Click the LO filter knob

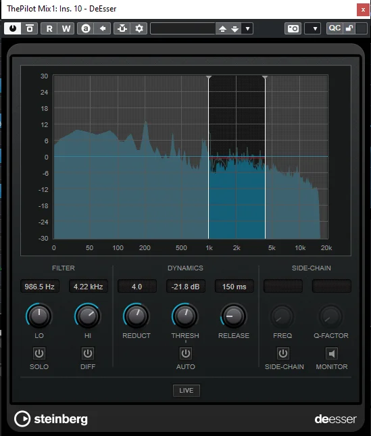39,316
